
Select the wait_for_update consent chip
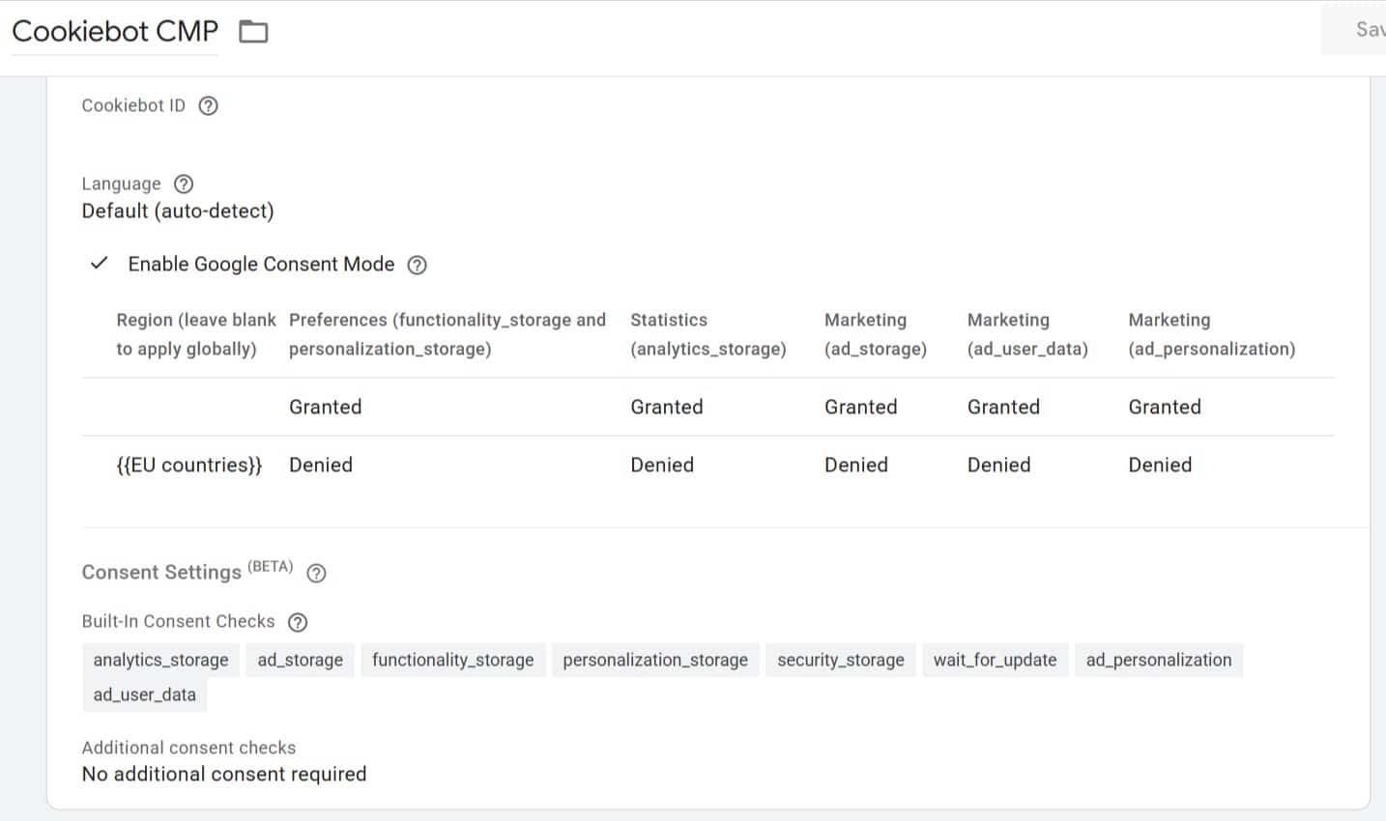click(996, 660)
